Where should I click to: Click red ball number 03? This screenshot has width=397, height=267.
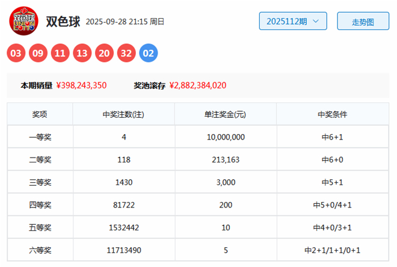[16, 54]
